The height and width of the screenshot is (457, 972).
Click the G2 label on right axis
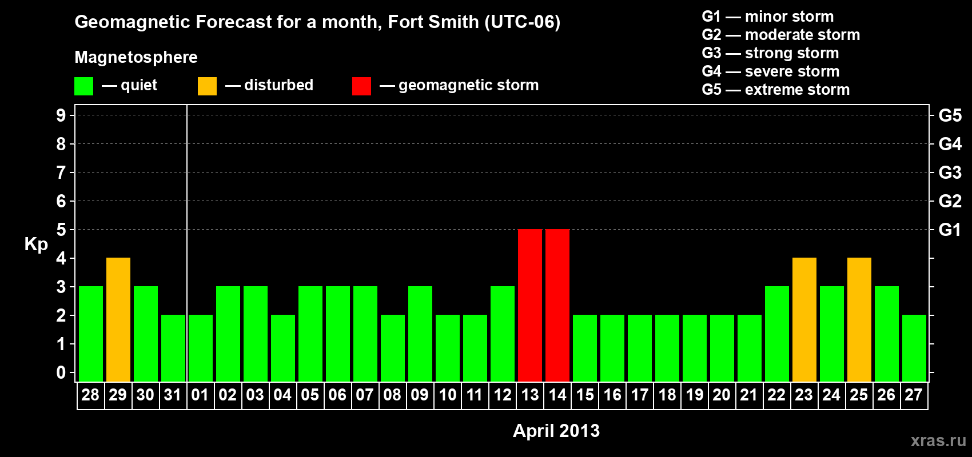point(950,201)
